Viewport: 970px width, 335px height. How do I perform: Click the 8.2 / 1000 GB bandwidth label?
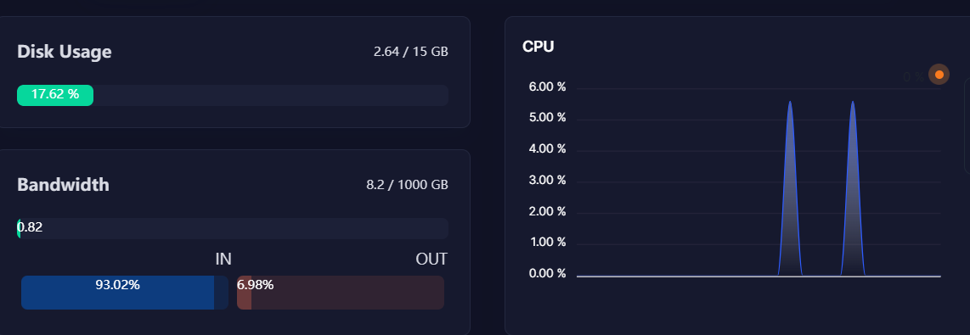click(x=407, y=185)
